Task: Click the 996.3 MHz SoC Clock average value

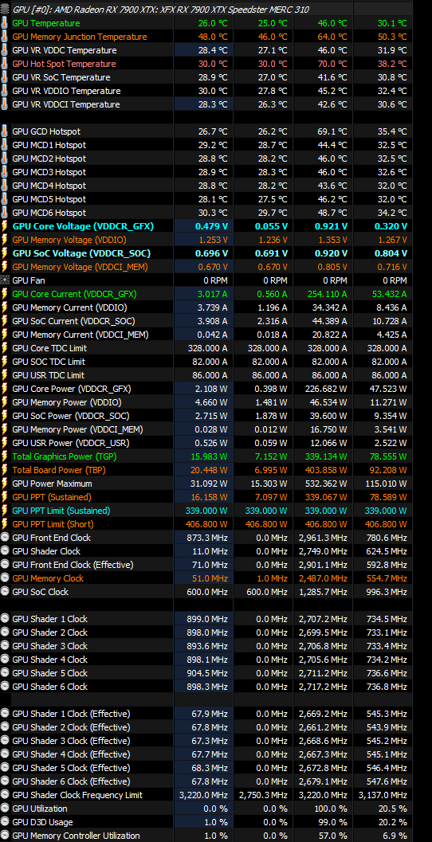Action: [388, 591]
